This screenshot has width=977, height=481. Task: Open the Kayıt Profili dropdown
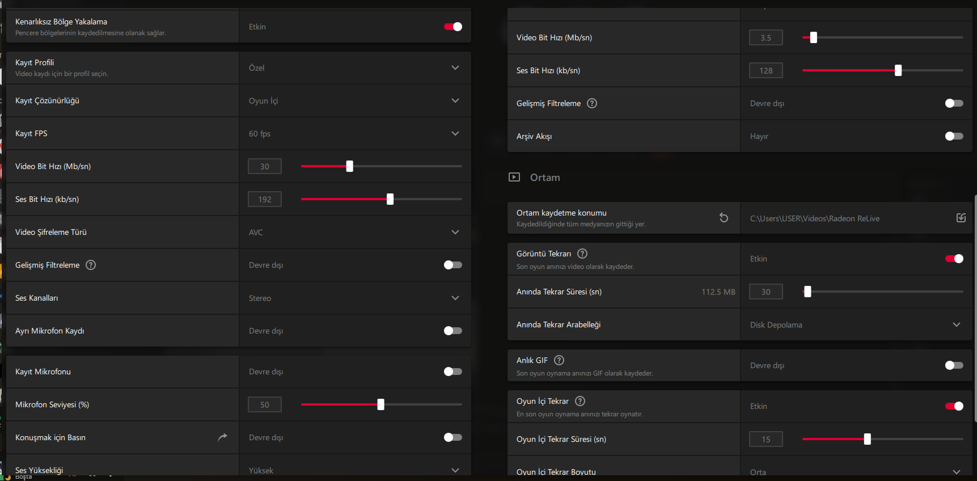click(x=455, y=67)
